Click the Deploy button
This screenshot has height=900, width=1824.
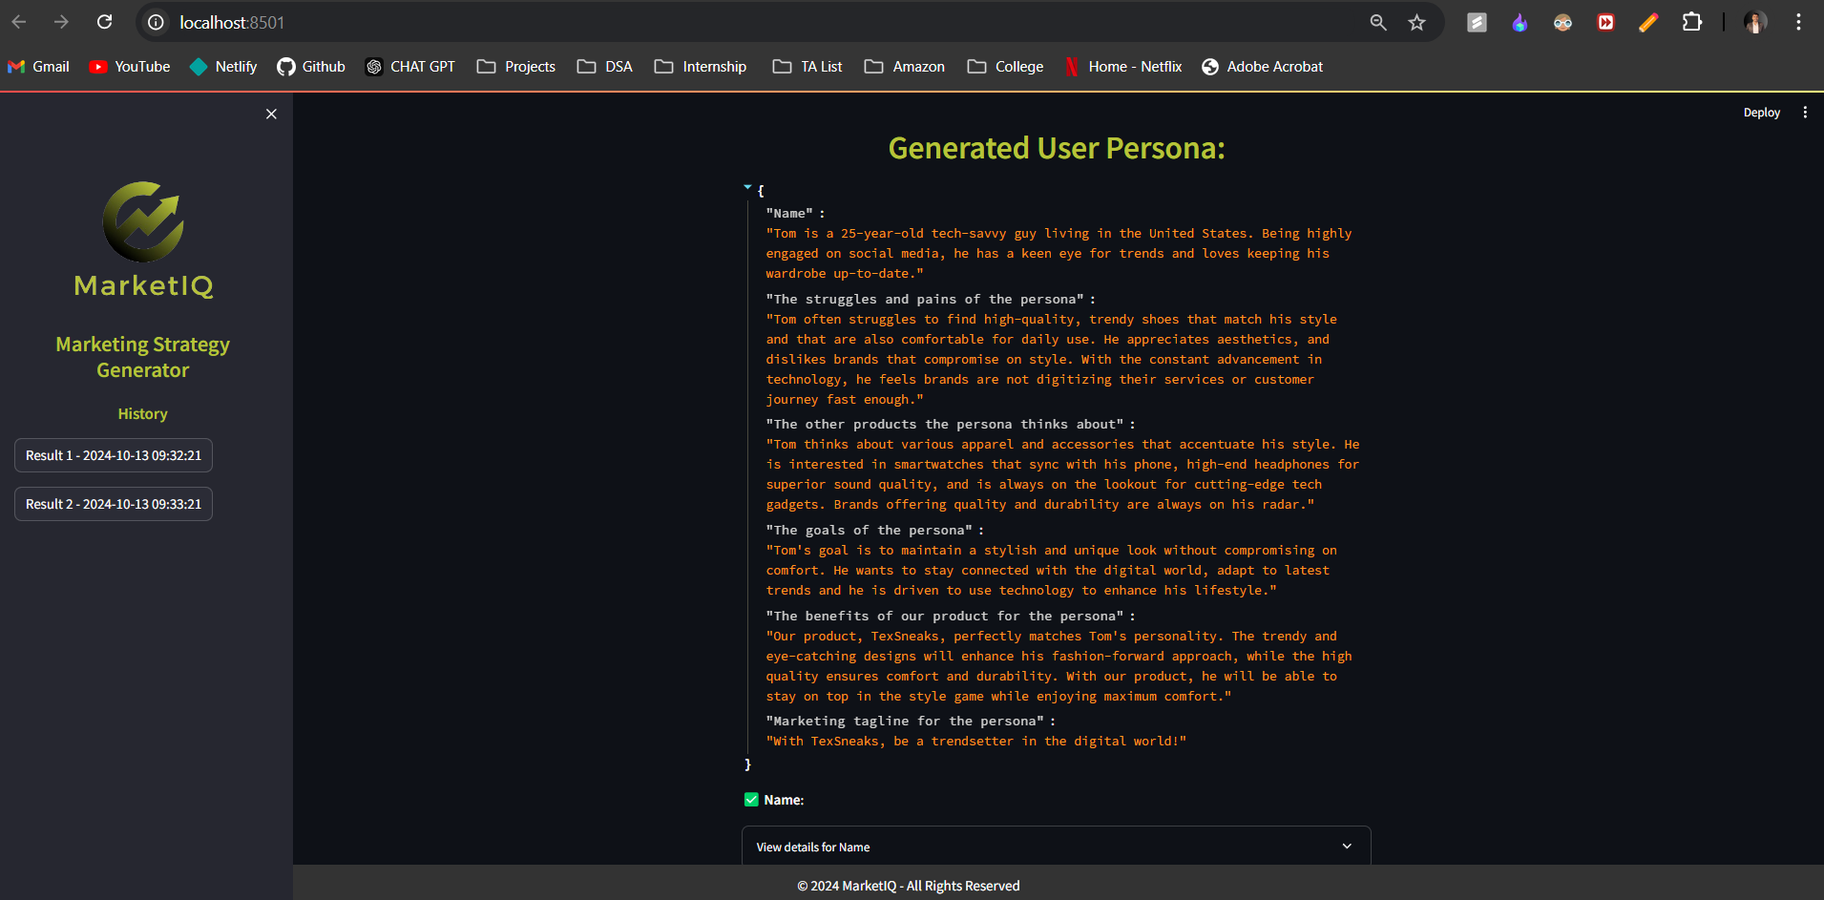pos(1761,113)
